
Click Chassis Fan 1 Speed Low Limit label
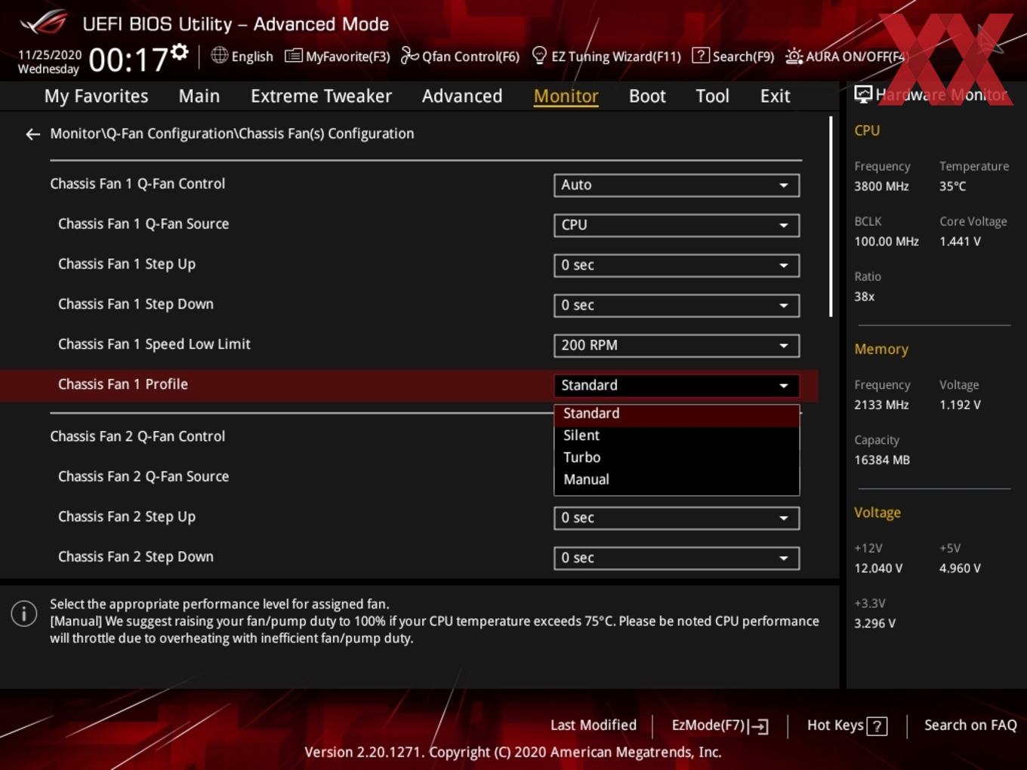coord(154,344)
